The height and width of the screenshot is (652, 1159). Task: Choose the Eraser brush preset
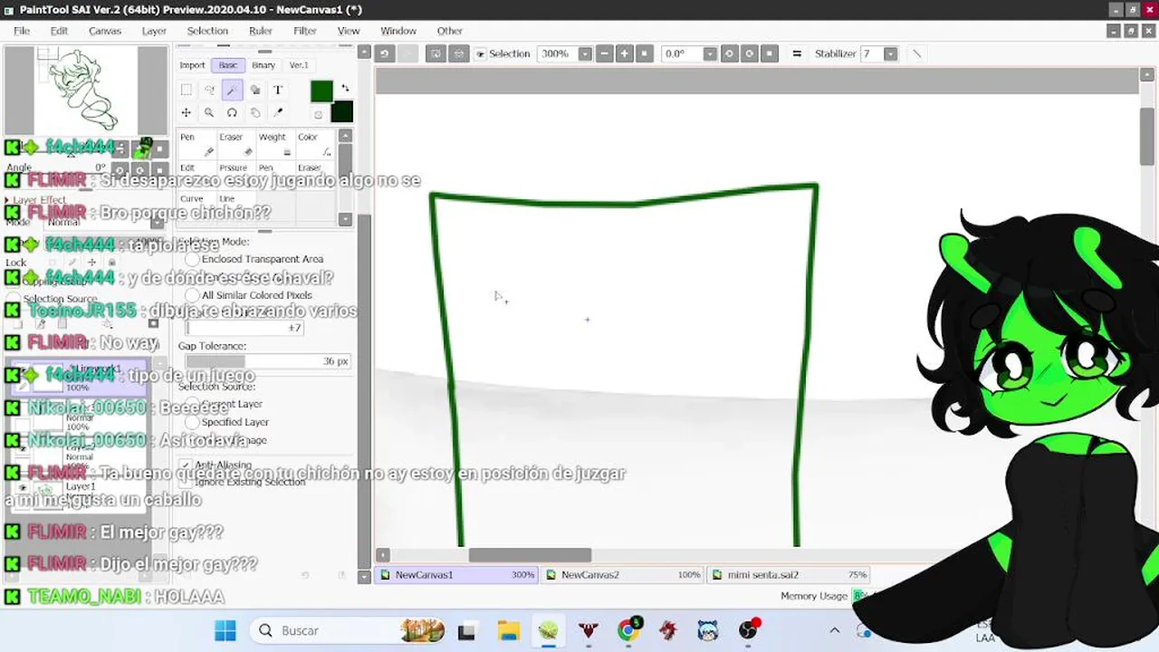(x=235, y=145)
